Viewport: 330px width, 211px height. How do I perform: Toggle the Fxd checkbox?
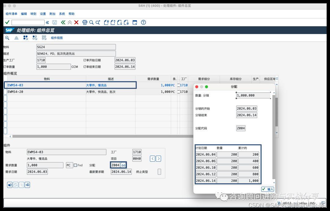[x=75, y=165]
